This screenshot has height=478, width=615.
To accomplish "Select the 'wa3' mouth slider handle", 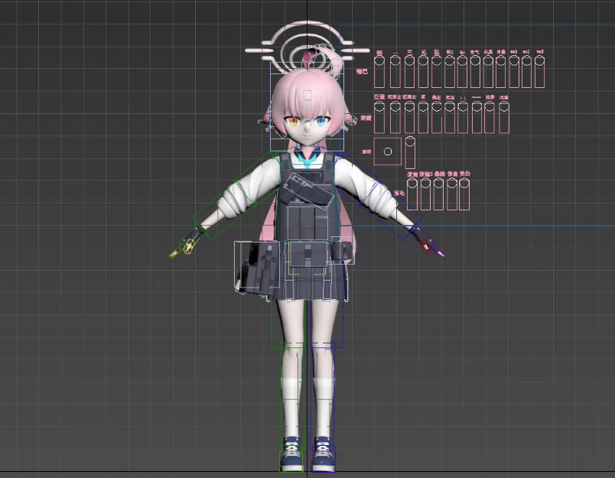I will pos(540,60).
